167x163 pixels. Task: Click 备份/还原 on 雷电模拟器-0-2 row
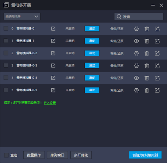pyautogui.click(x=117, y=53)
